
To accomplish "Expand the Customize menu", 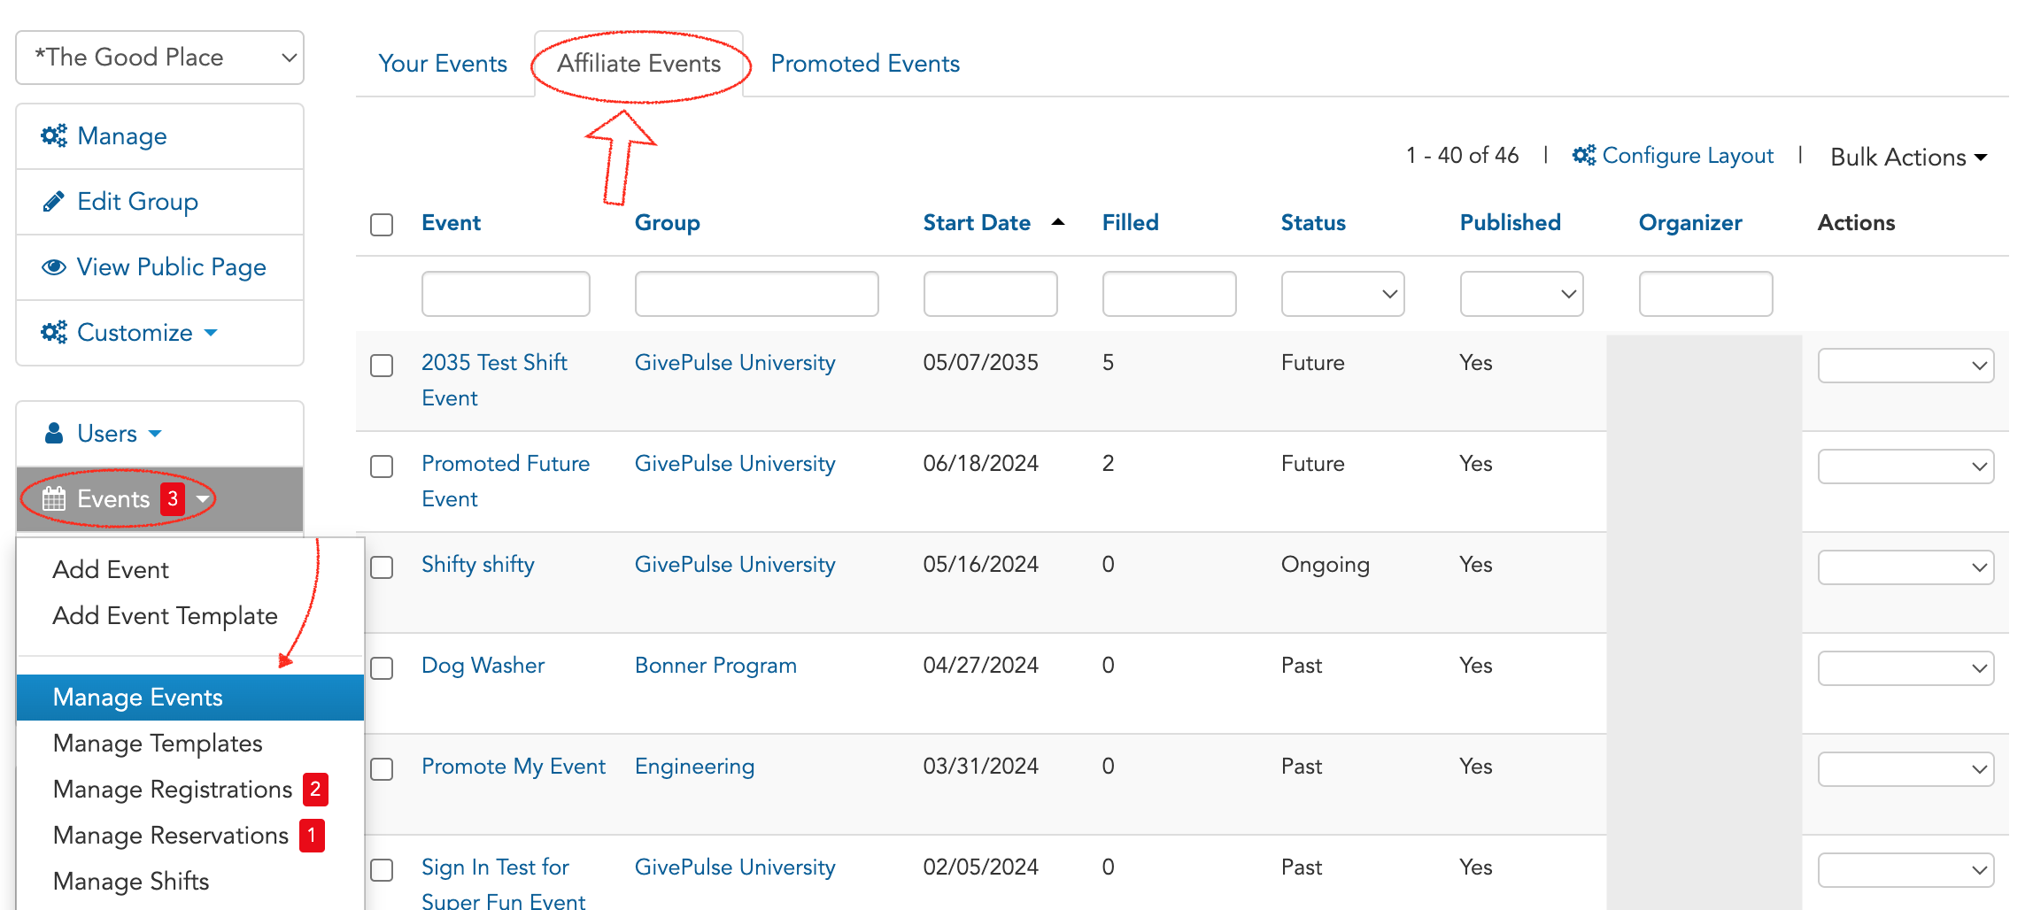I will click(x=211, y=333).
